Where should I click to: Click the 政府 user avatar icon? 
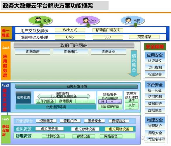point(38,20)
